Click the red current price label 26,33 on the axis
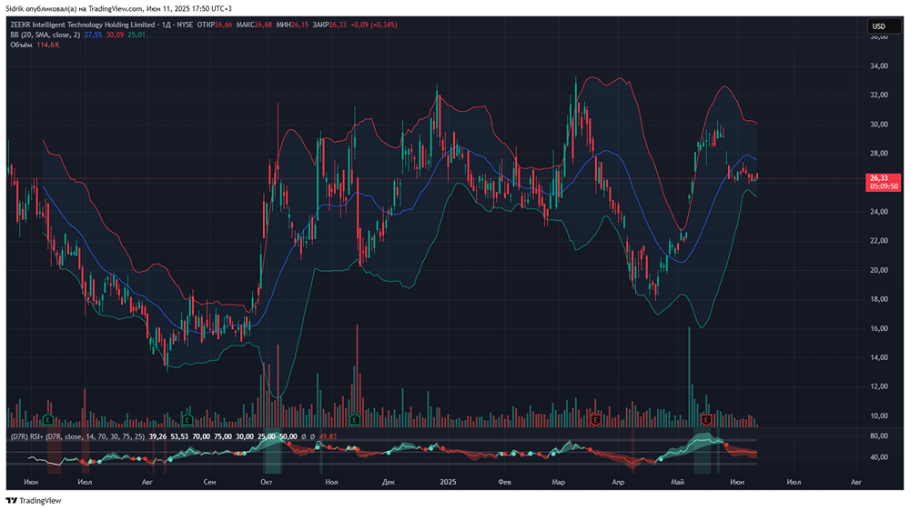Image resolution: width=910 pixels, height=511 pixels. pos(879,178)
